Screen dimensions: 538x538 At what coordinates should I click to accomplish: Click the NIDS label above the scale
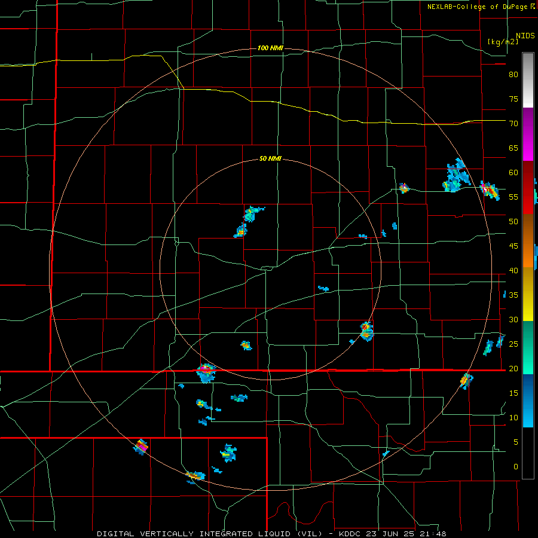pos(525,36)
